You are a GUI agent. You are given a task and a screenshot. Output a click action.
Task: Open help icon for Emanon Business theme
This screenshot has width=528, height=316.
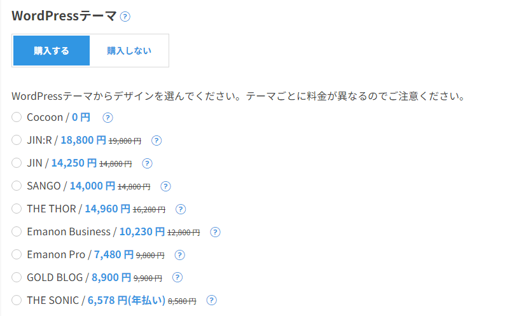[x=215, y=232]
